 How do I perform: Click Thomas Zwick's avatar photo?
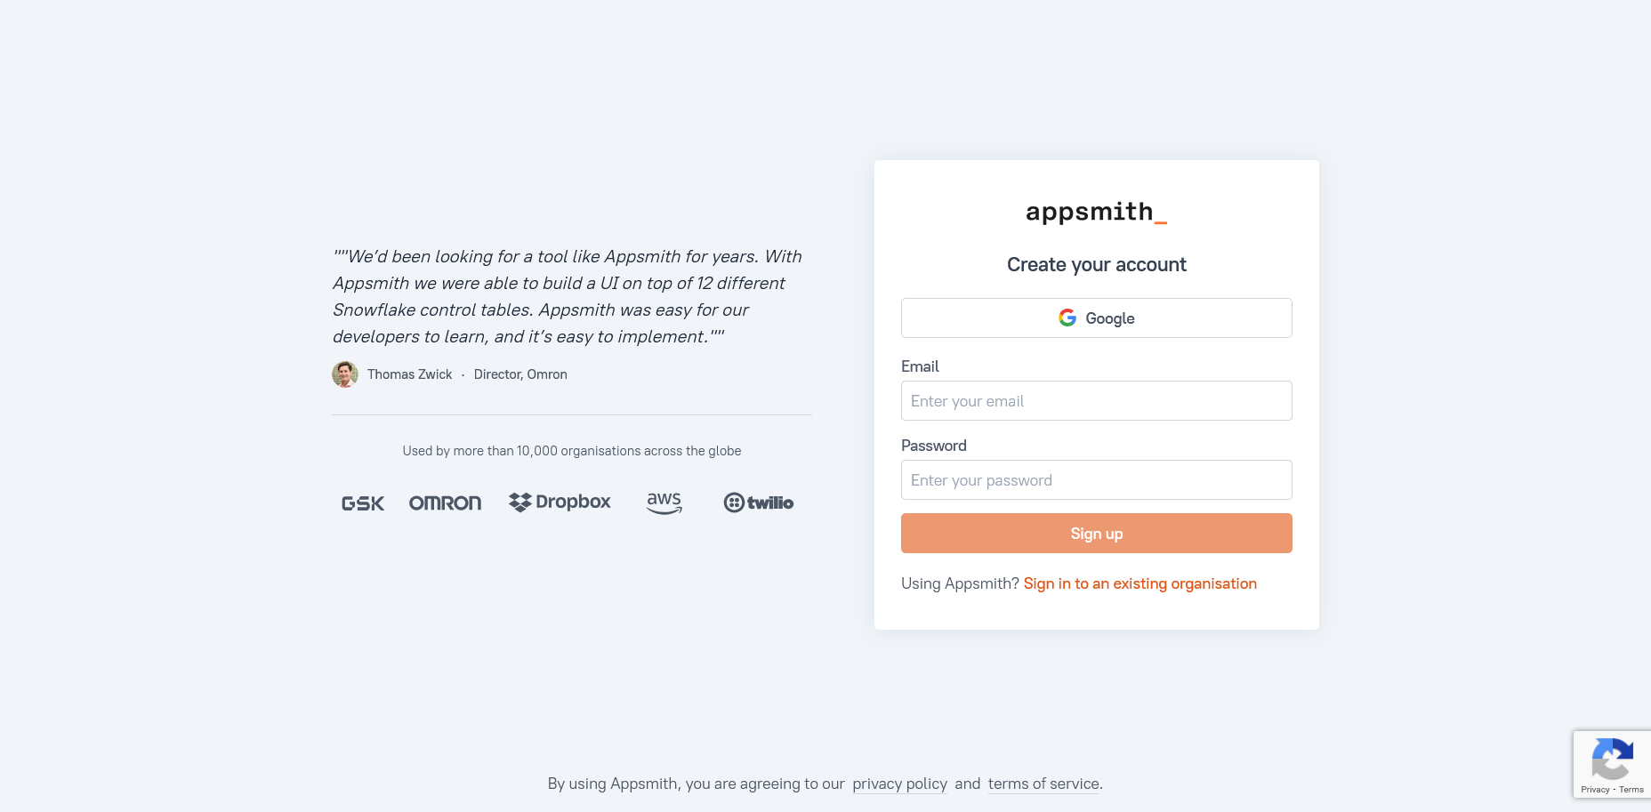click(345, 374)
